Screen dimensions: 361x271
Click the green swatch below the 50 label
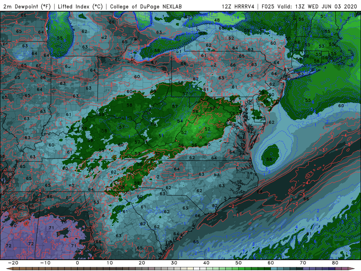click(x=241, y=269)
